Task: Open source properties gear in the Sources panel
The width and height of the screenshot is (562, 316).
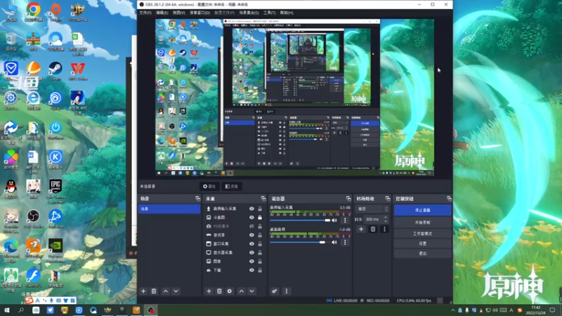Action: pyautogui.click(x=230, y=291)
